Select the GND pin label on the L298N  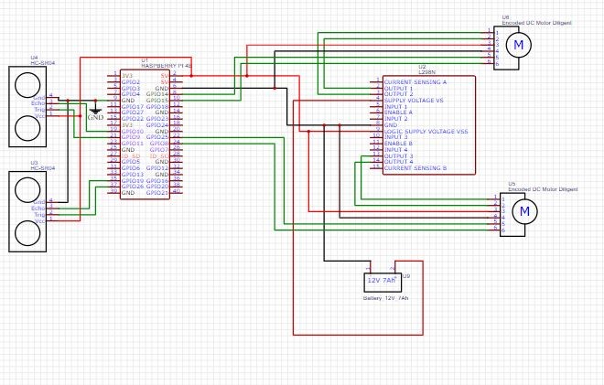(391, 125)
